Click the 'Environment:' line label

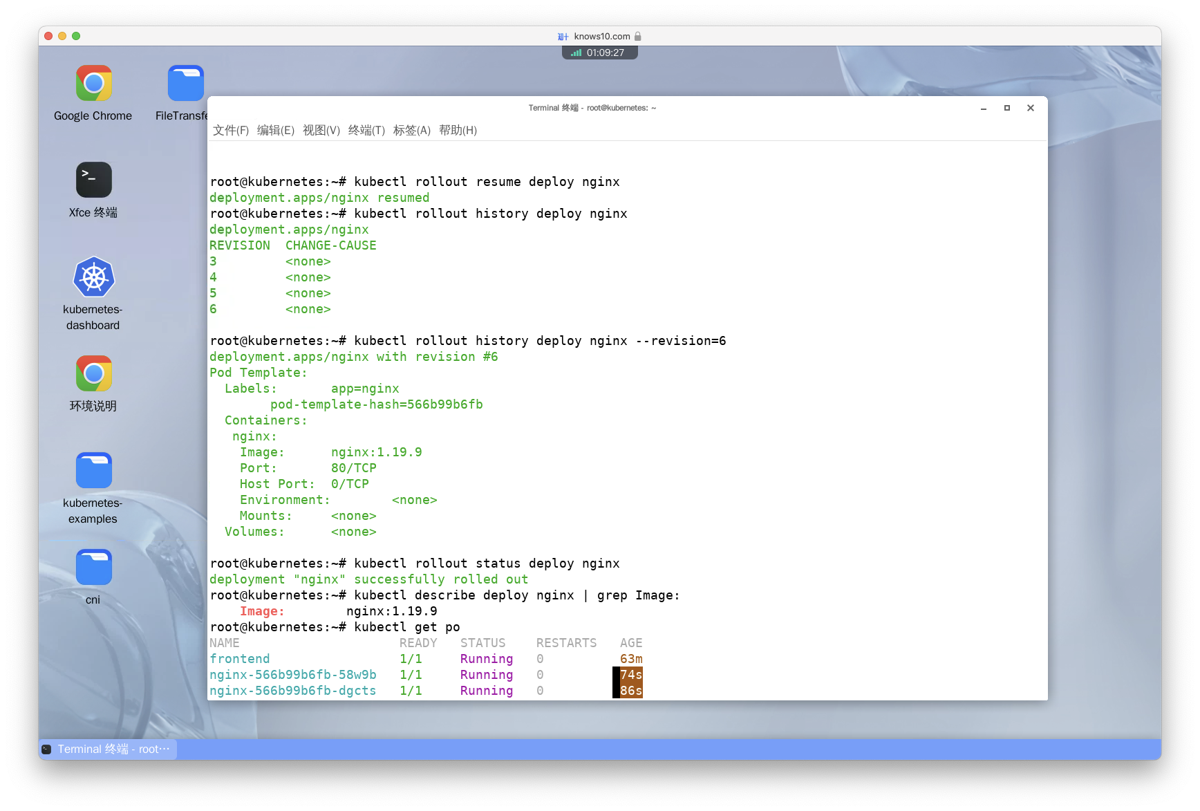pyautogui.click(x=285, y=500)
